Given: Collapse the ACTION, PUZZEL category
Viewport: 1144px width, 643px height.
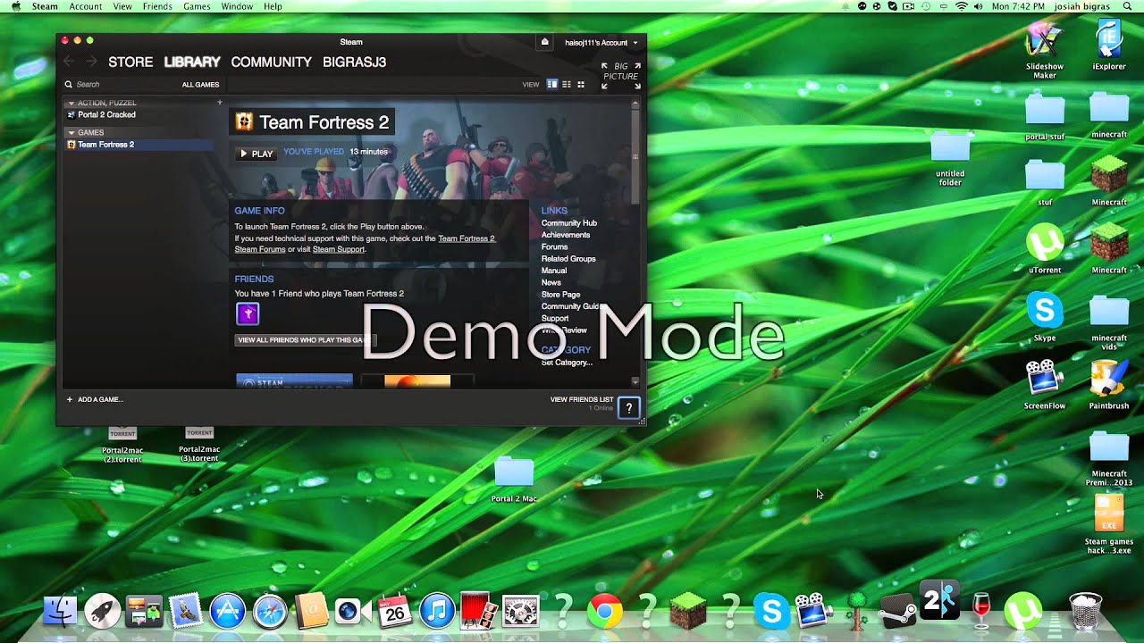Looking at the screenshot, I should 71,103.
